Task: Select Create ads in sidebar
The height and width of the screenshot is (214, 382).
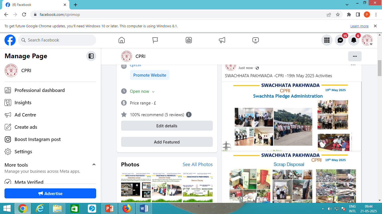Action: tap(50, 127)
